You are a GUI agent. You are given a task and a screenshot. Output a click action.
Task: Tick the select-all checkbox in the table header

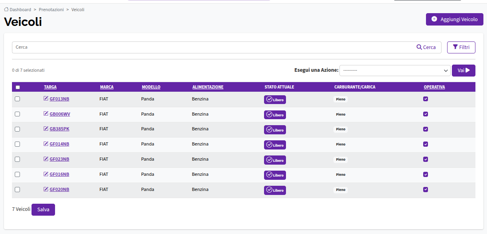point(18,87)
